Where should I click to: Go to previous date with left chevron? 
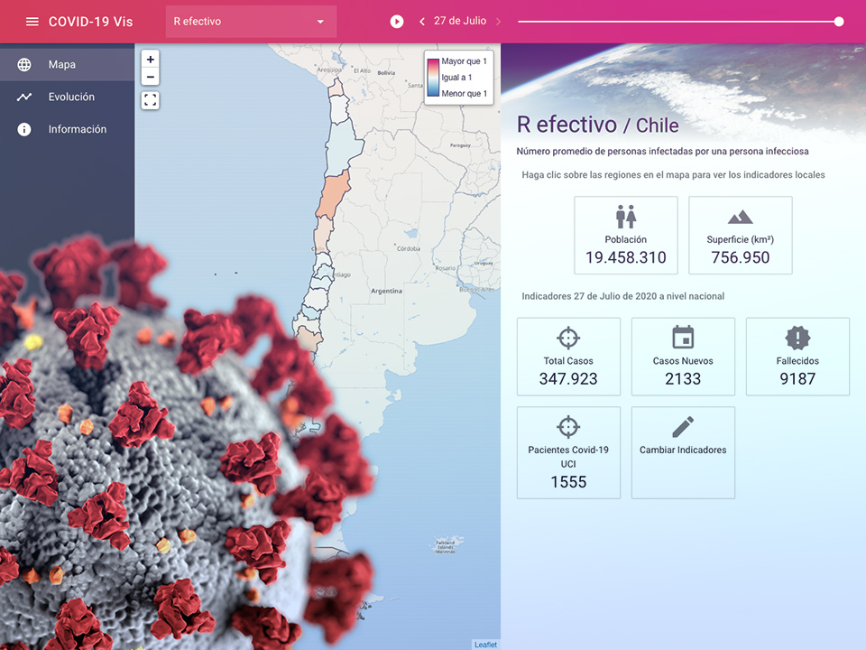coord(422,22)
